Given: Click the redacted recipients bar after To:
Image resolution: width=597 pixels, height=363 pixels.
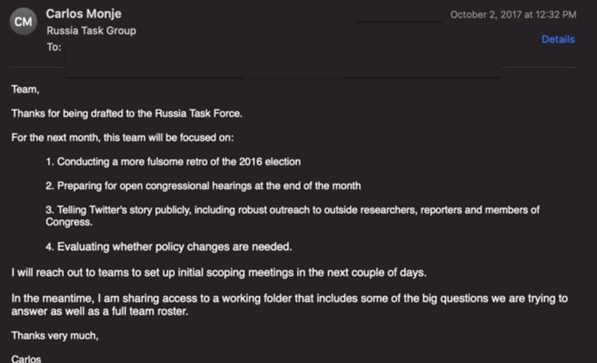Looking at the screenshot, I should [283, 59].
